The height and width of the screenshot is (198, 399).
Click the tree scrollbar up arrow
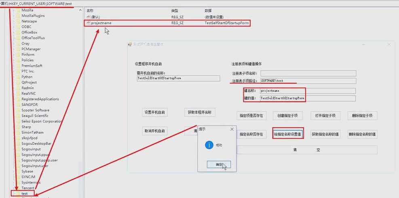pos(81,10)
